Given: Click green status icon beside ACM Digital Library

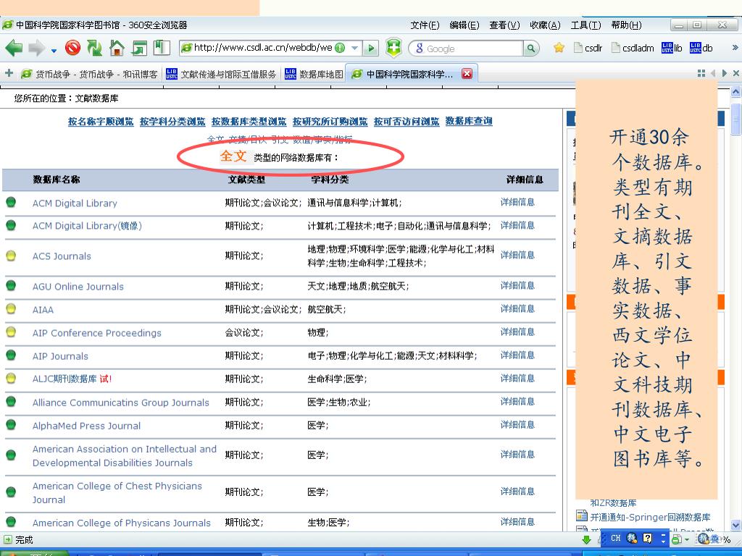Looking at the screenshot, I should 11,203.
